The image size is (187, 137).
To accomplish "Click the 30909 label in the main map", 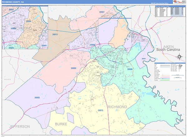I will (93, 45).
